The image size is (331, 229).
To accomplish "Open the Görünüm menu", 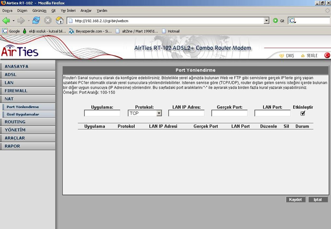I will click(x=39, y=10).
